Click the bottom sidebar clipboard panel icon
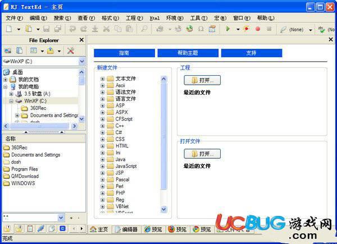 point(30,229)
